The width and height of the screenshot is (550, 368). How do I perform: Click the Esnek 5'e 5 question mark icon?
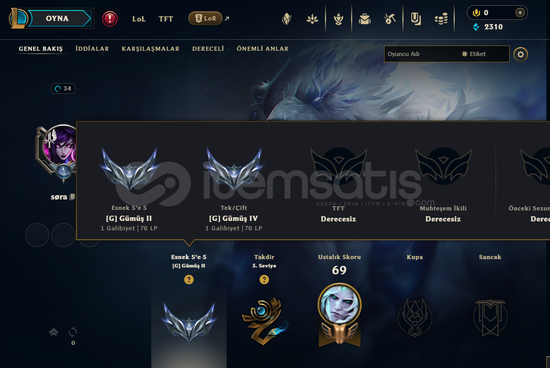(189, 280)
